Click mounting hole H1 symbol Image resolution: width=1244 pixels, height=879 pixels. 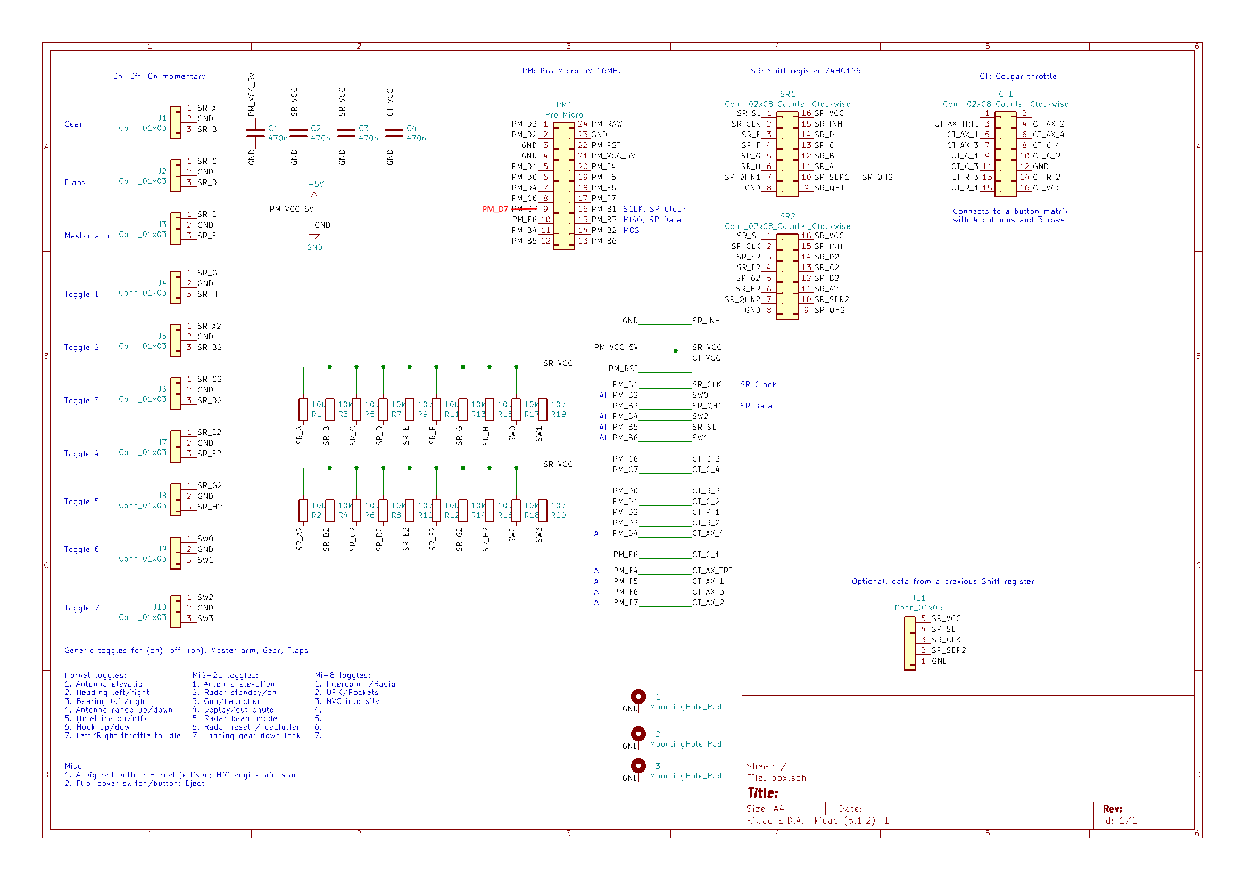point(638,697)
